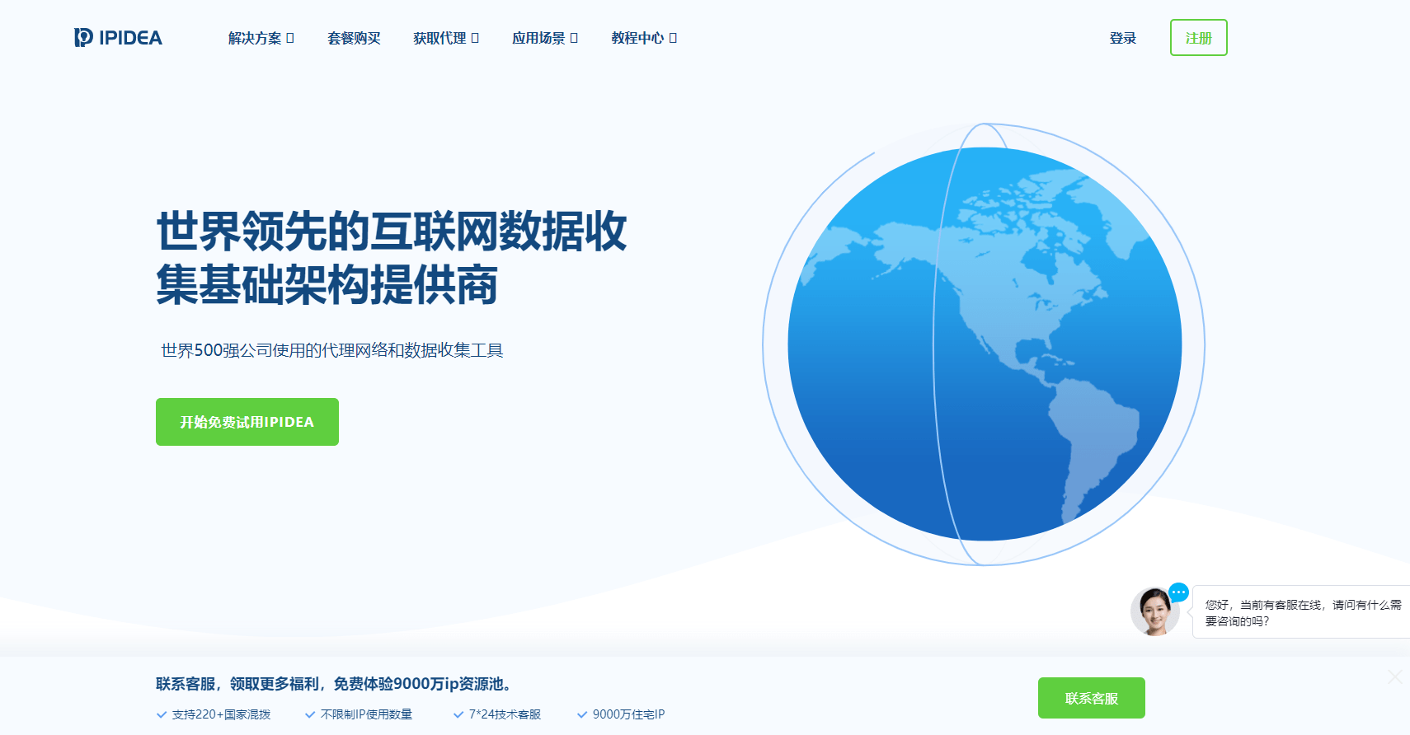Click the text 7*24技术客服
Screen dimensions: 1410x735
pos(505,714)
